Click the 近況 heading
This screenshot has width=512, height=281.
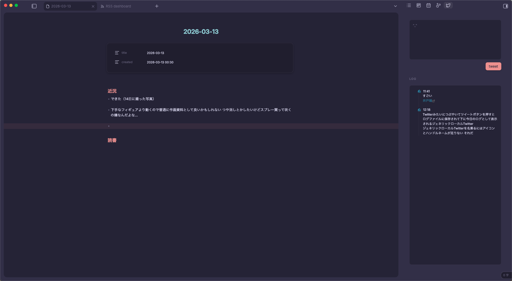112,91
